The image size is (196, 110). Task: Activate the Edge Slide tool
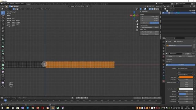3,75
